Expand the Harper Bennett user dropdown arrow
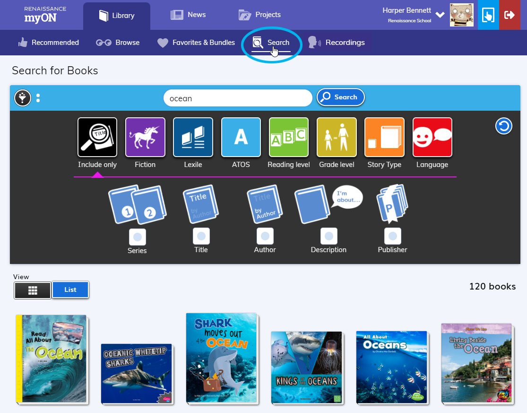The height and width of the screenshot is (413, 527). tap(440, 15)
